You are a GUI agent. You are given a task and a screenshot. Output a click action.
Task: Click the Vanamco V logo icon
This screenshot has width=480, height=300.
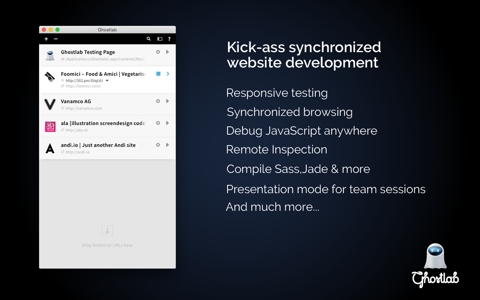pos(50,104)
